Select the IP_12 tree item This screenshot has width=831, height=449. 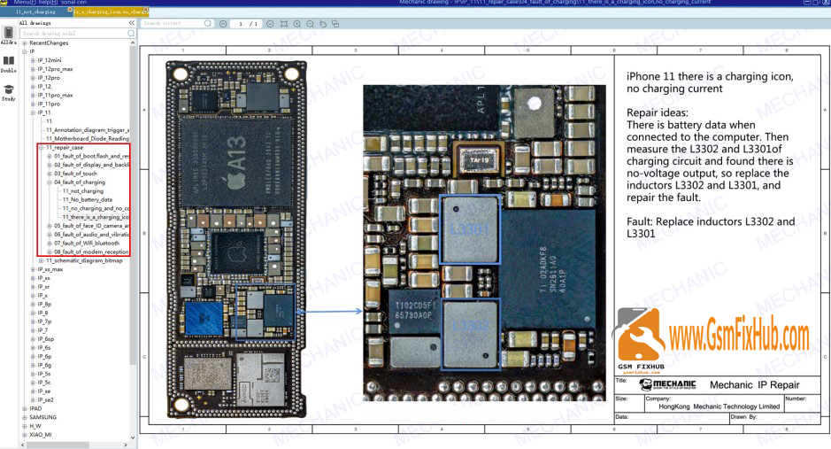(x=44, y=87)
